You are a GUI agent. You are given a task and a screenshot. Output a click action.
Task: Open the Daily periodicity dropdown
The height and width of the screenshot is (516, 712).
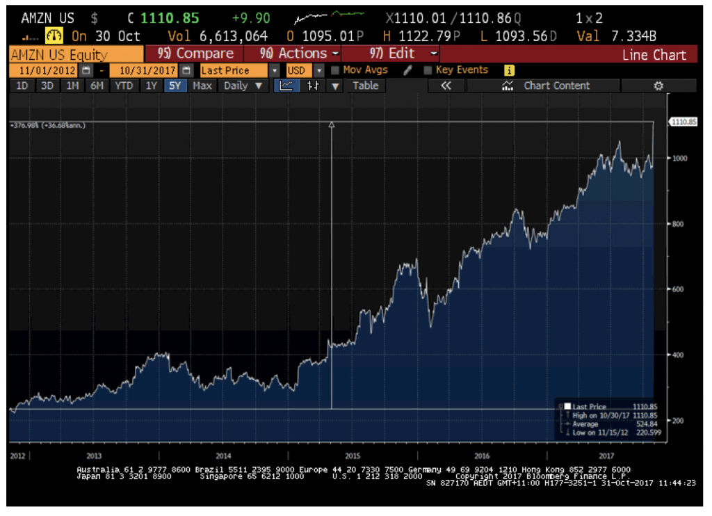243,86
